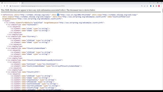163x92 pixels.
Task: Click the highlighted 'xs' namespace prefix
Action: click(x=58, y=15)
